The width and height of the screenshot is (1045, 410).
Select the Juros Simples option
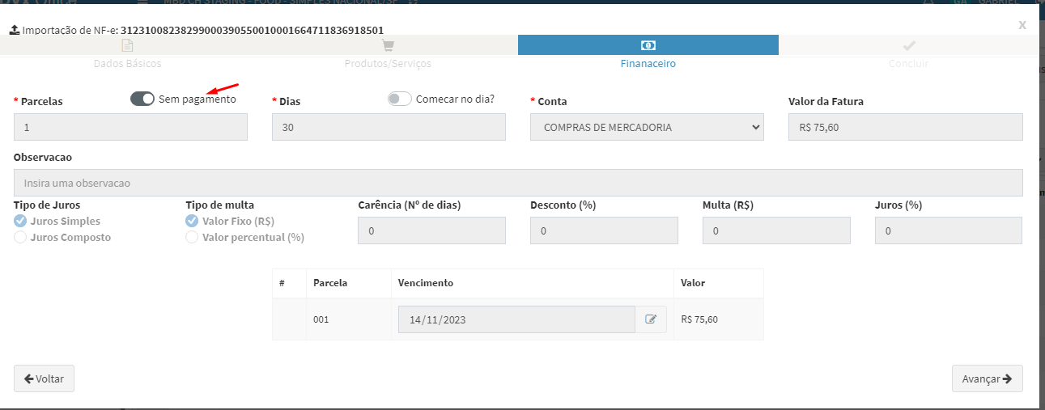(20, 221)
